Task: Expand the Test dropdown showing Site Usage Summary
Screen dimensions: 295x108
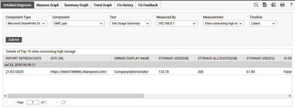Action: tap(130, 24)
